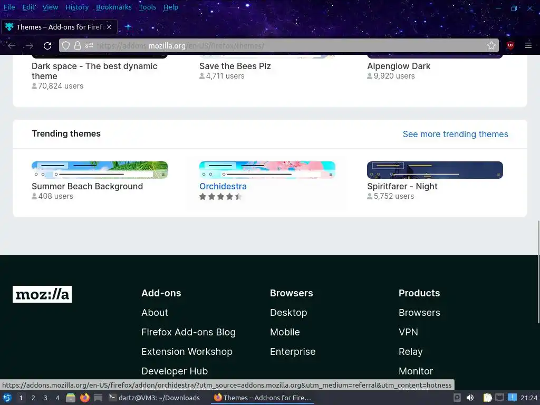Open the Browsers link under Products
This screenshot has height=405, width=540.
[419, 312]
